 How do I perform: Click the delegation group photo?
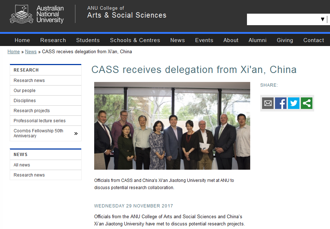pos(172,126)
